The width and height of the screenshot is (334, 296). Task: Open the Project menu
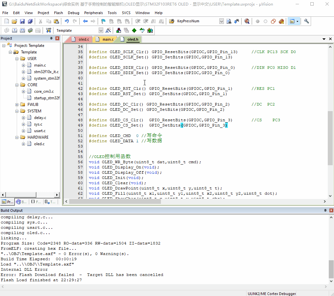[x=43, y=13]
